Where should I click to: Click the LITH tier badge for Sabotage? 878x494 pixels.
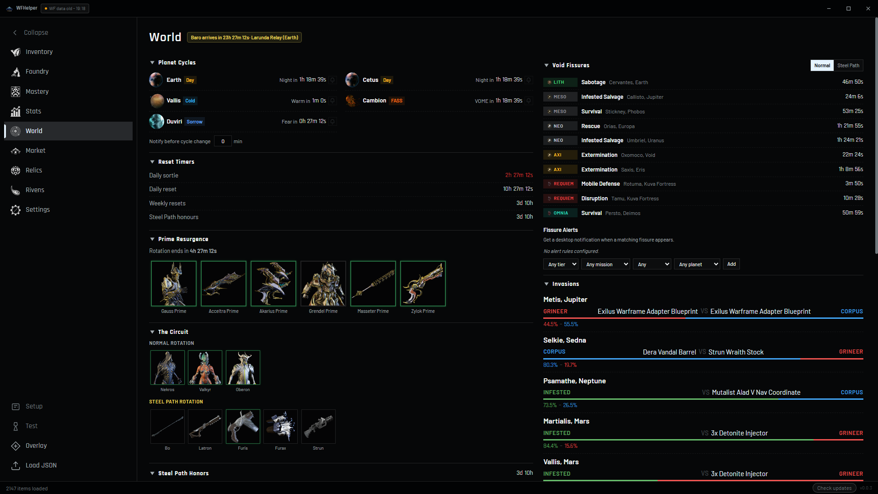click(x=560, y=82)
